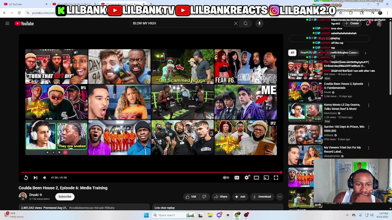
Task: Open Chrome from the taskbar
Action: coord(237,215)
